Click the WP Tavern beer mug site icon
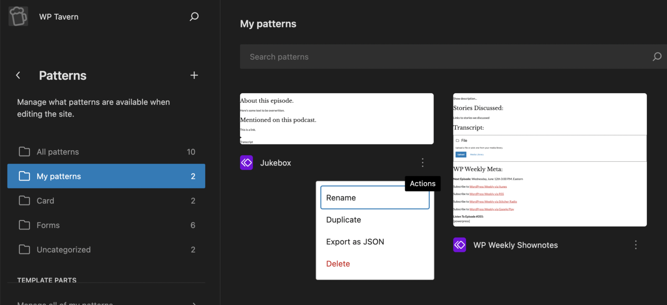The image size is (667, 305). (18, 16)
